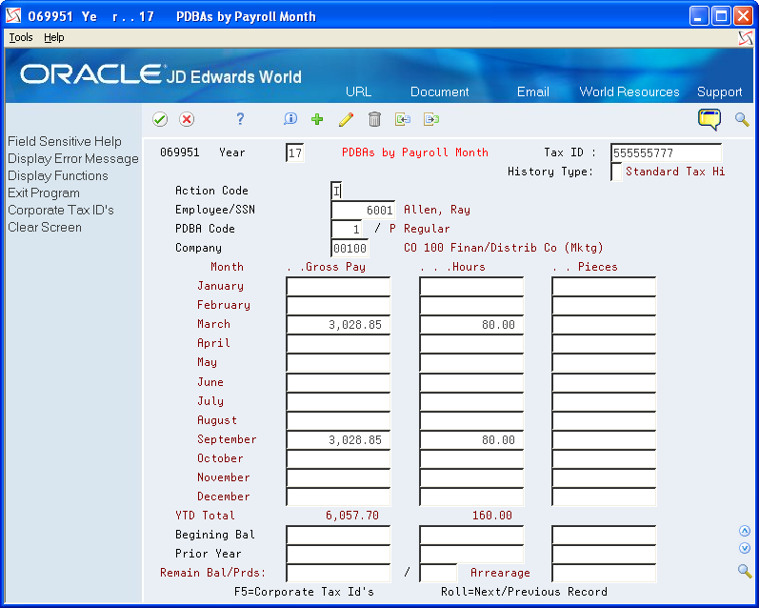Viewport: 759px width, 608px height.
Task: Click the red X cancel icon
Action: coord(187,119)
